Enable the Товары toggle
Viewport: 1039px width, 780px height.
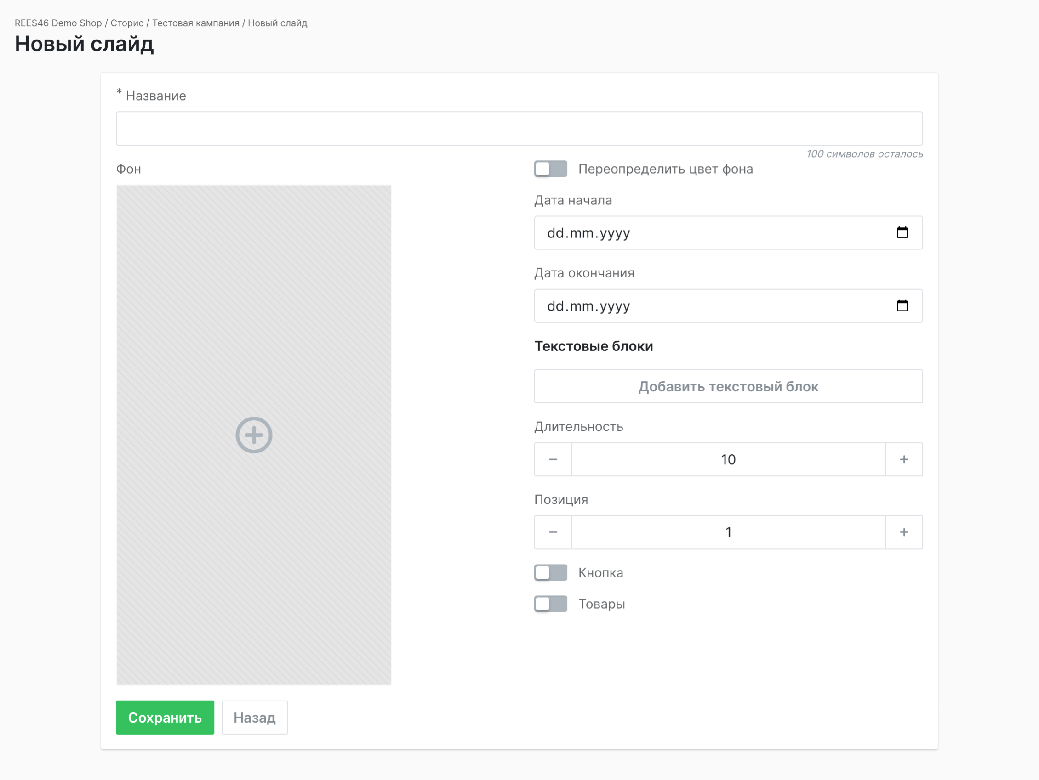point(550,604)
